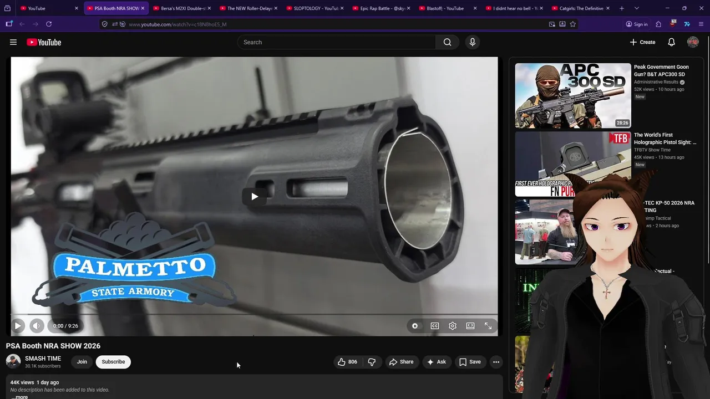Viewport: 710px width, 399px height.
Task: Open the YouTube account avatar menu
Action: pyautogui.click(x=693, y=42)
